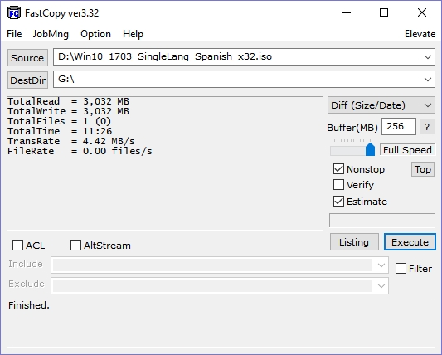
Task: Click Elevate in the menu bar
Action: pos(420,34)
